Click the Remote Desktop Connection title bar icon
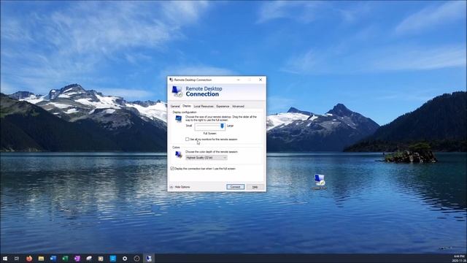Viewport: 467px width, 263px height. click(171, 80)
